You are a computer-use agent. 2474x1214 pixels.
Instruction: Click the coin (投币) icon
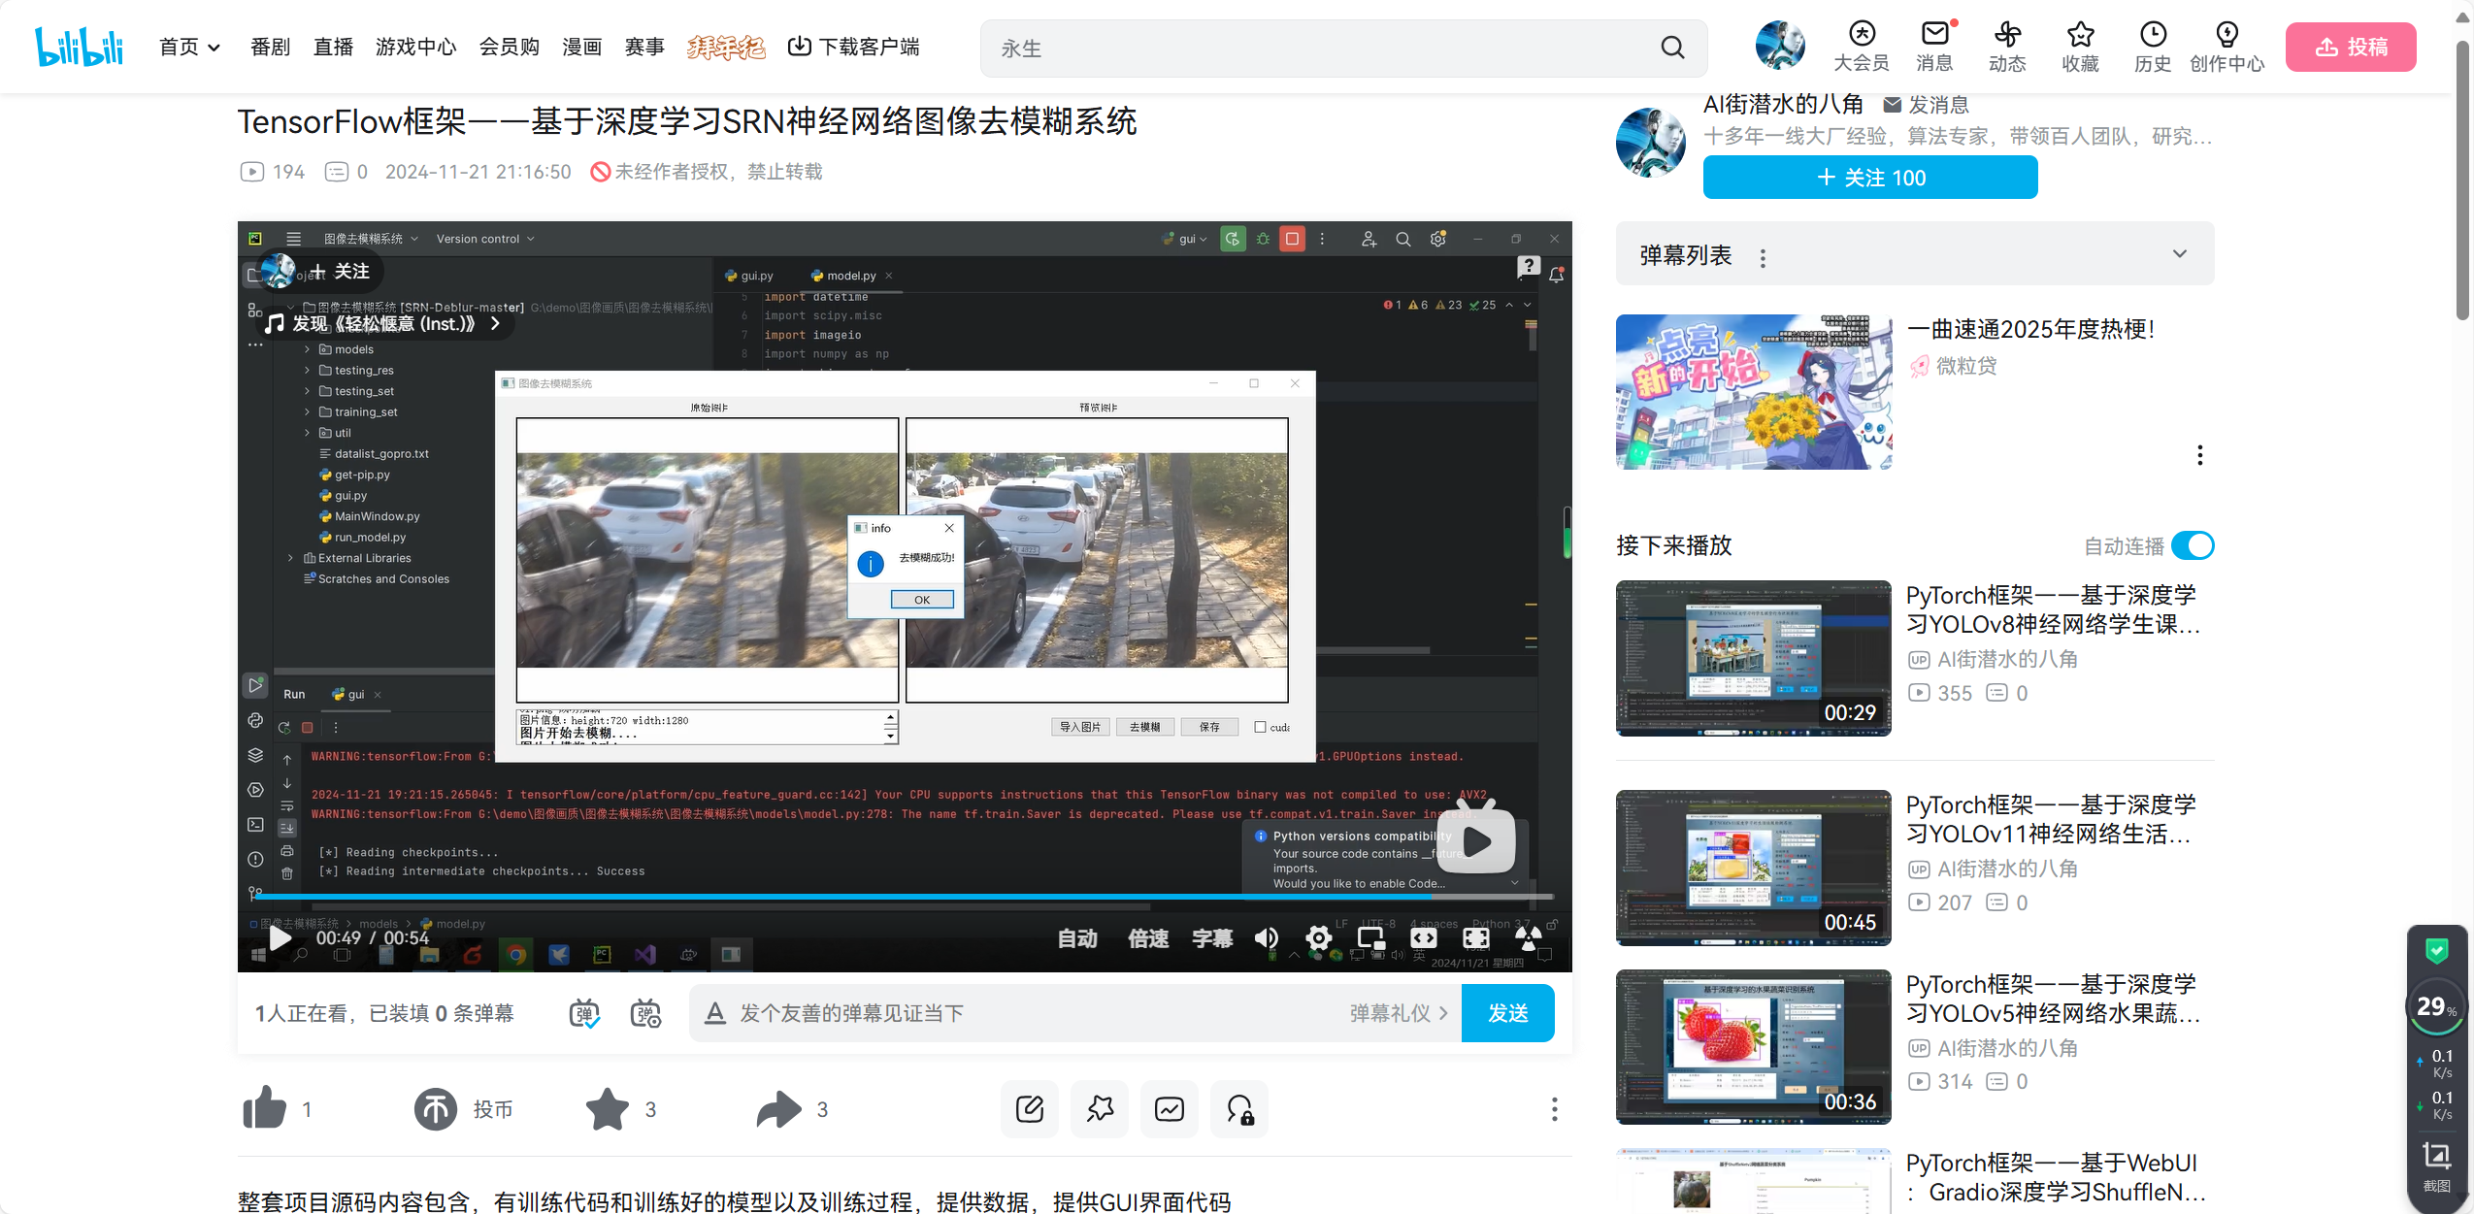(436, 1108)
